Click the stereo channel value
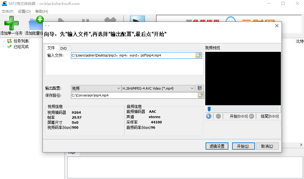The height and width of the screenshot is (179, 304). point(154,117)
